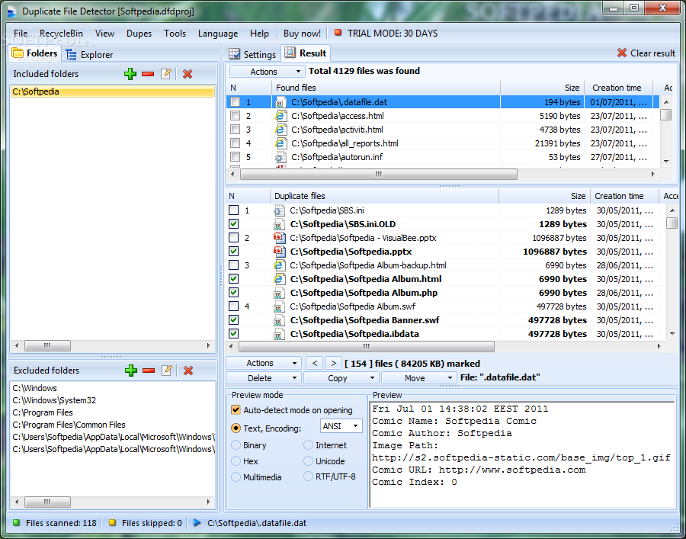
Task: Edit the selected Included folder
Action: [166, 73]
